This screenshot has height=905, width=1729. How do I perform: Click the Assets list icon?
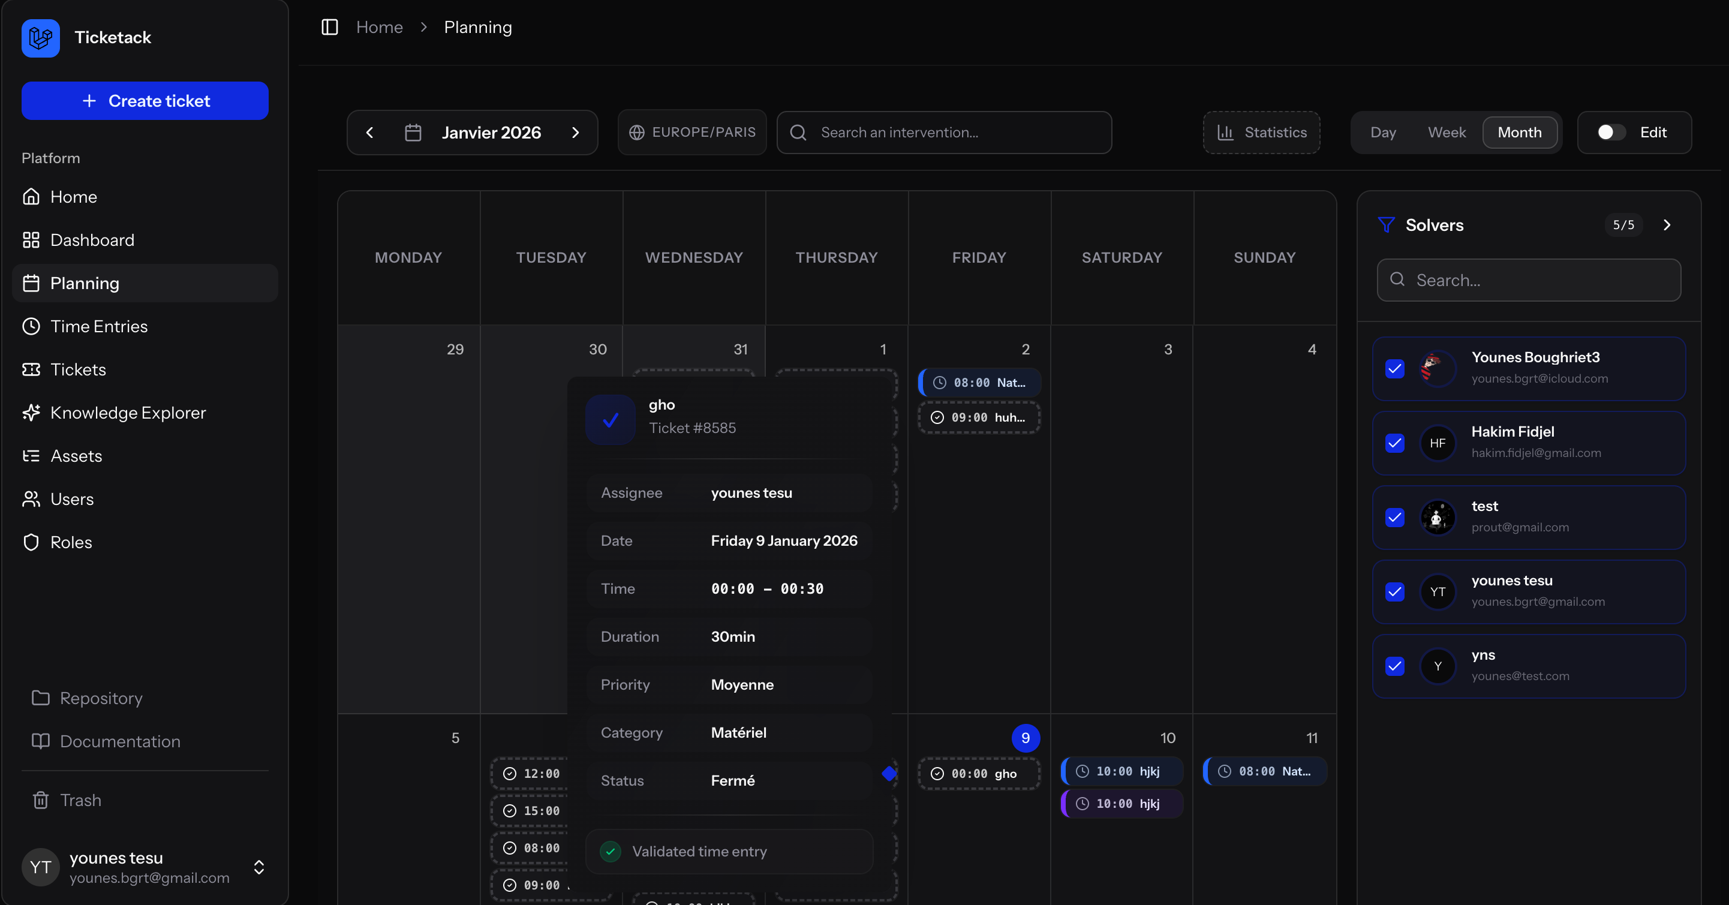click(x=31, y=456)
